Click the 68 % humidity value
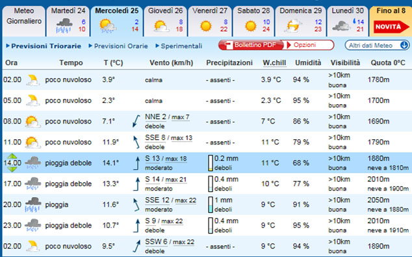The height and width of the screenshot is (257, 412). pos(301,163)
